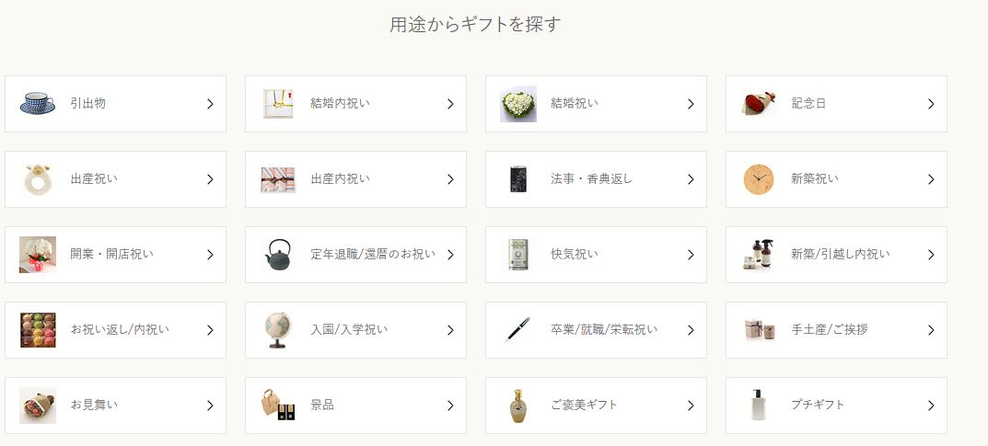Click the blue teacup icon for 引出物
This screenshot has height=446, width=988.
tap(38, 104)
